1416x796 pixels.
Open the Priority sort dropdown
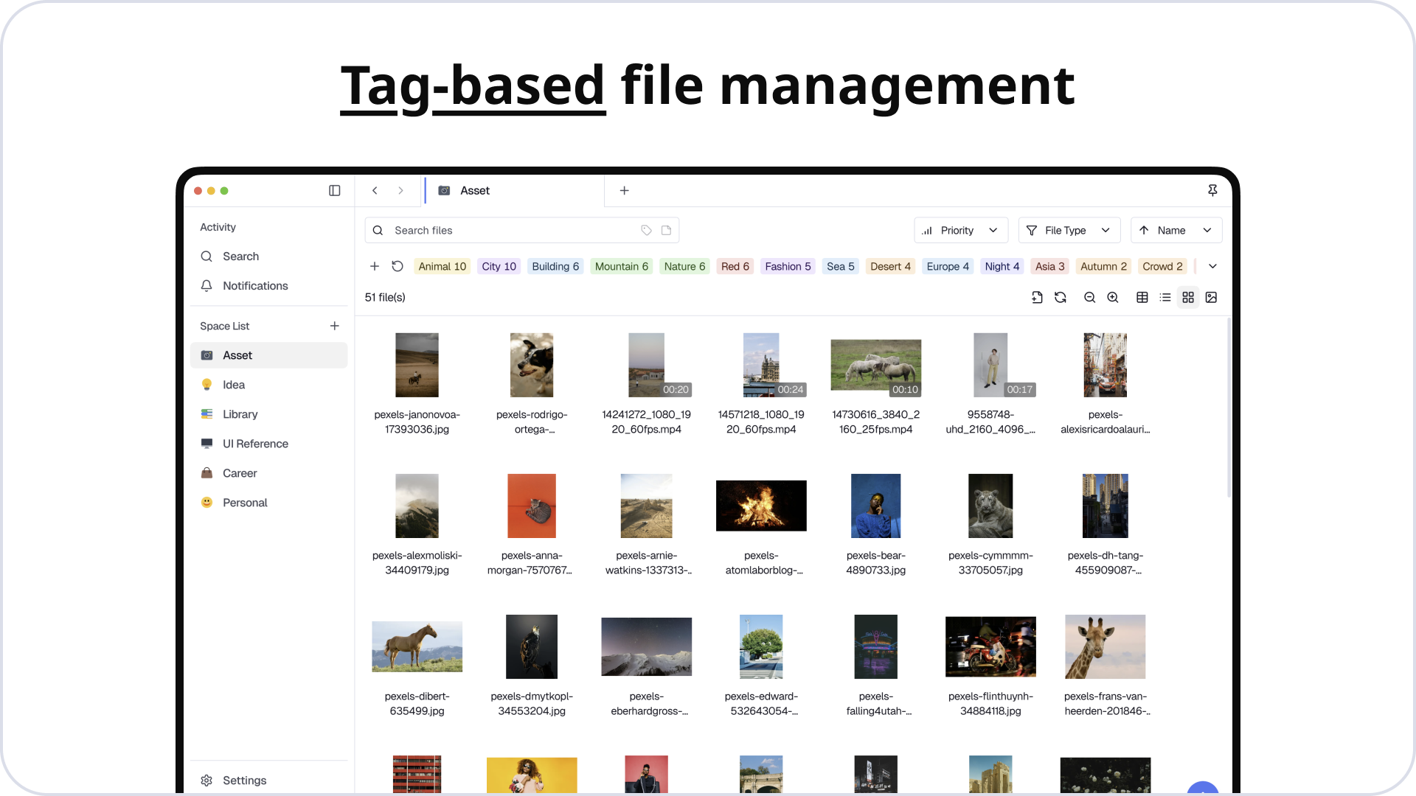(x=960, y=230)
